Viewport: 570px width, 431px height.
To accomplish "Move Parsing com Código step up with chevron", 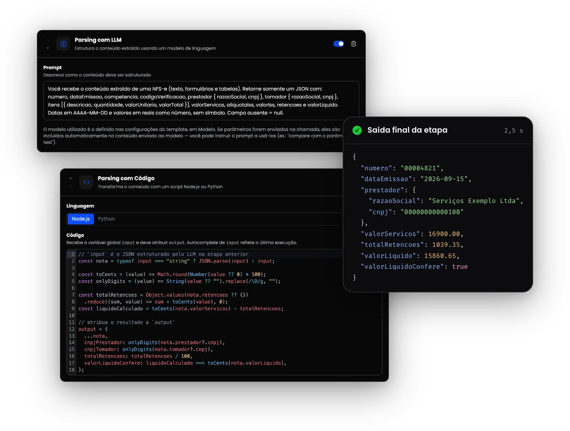I will click(x=71, y=178).
